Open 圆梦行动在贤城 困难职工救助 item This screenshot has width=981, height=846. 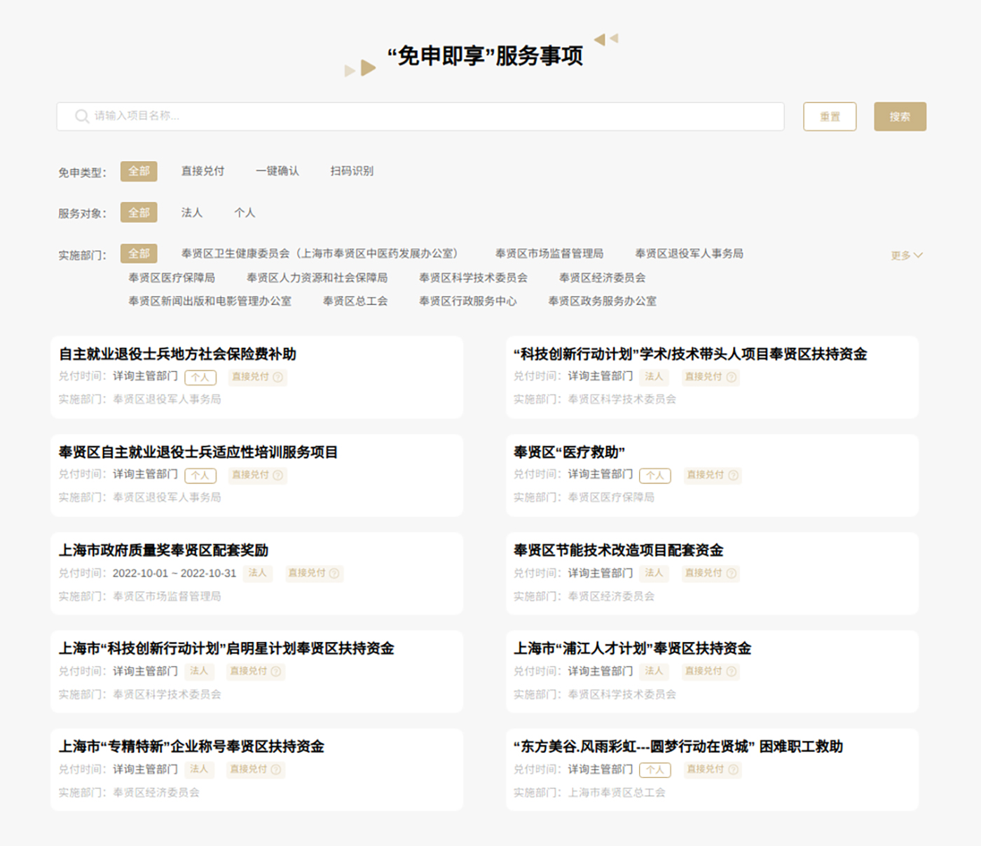[x=678, y=746]
